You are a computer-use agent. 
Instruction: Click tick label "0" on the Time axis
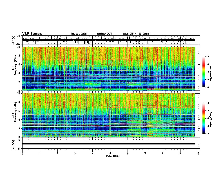22,153
